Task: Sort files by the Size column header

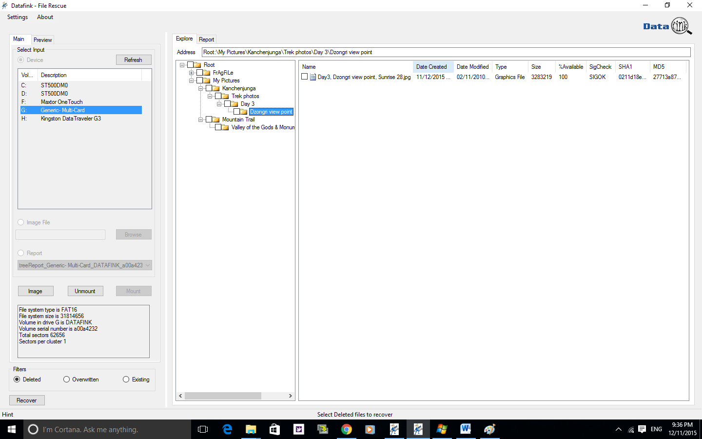Action: (x=541, y=67)
